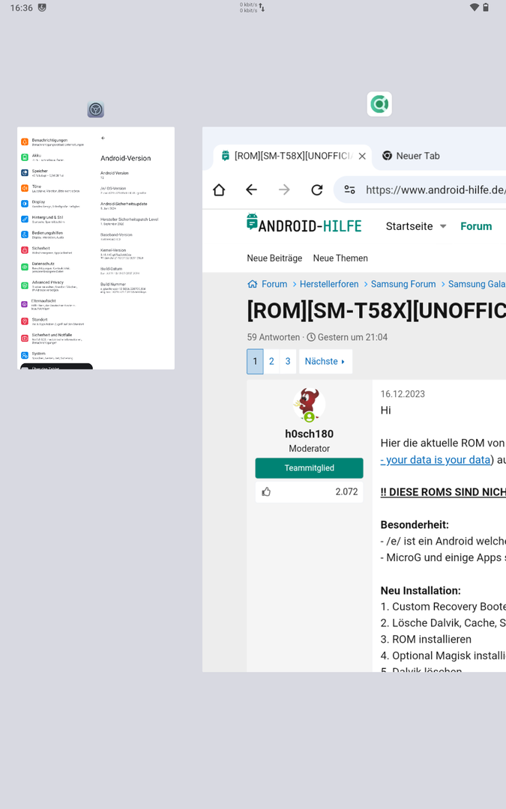This screenshot has width=506, height=809.
Task: Reload the page with the refresh icon
Action: pos(317,190)
